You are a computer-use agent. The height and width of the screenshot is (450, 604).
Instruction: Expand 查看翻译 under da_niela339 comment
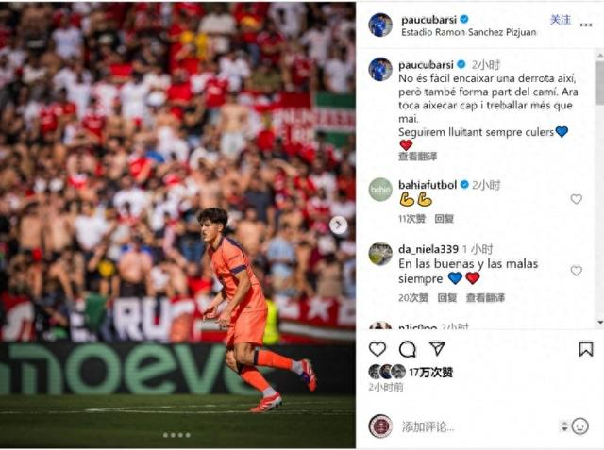point(485,297)
